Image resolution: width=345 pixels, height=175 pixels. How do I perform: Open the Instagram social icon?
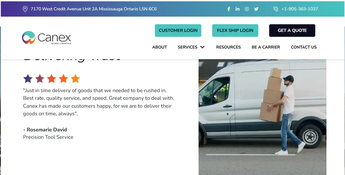pos(247,9)
